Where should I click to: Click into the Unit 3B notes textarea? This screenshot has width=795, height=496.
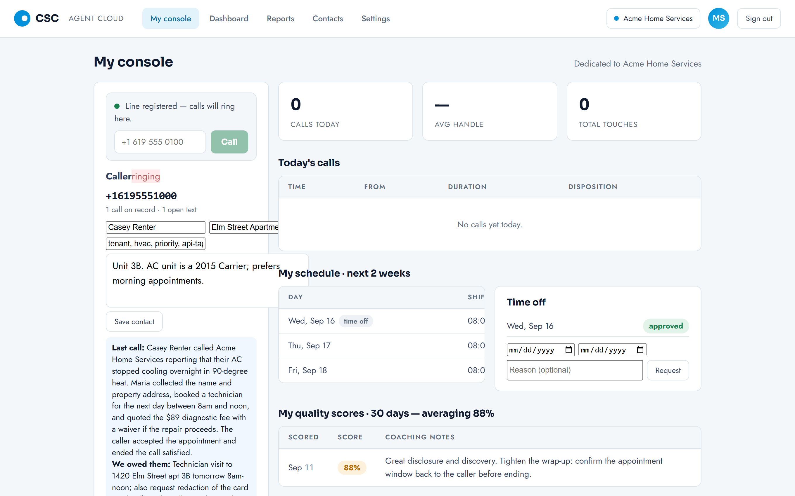pos(192,280)
